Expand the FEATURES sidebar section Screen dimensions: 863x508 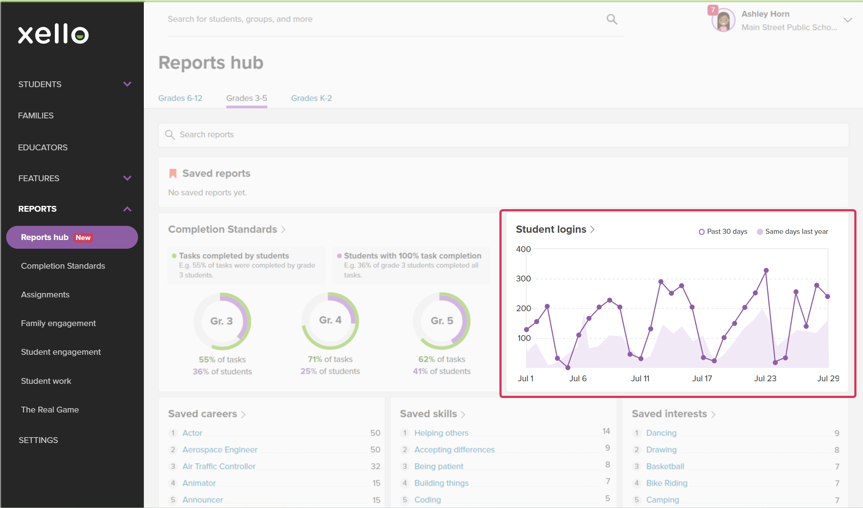(x=127, y=178)
